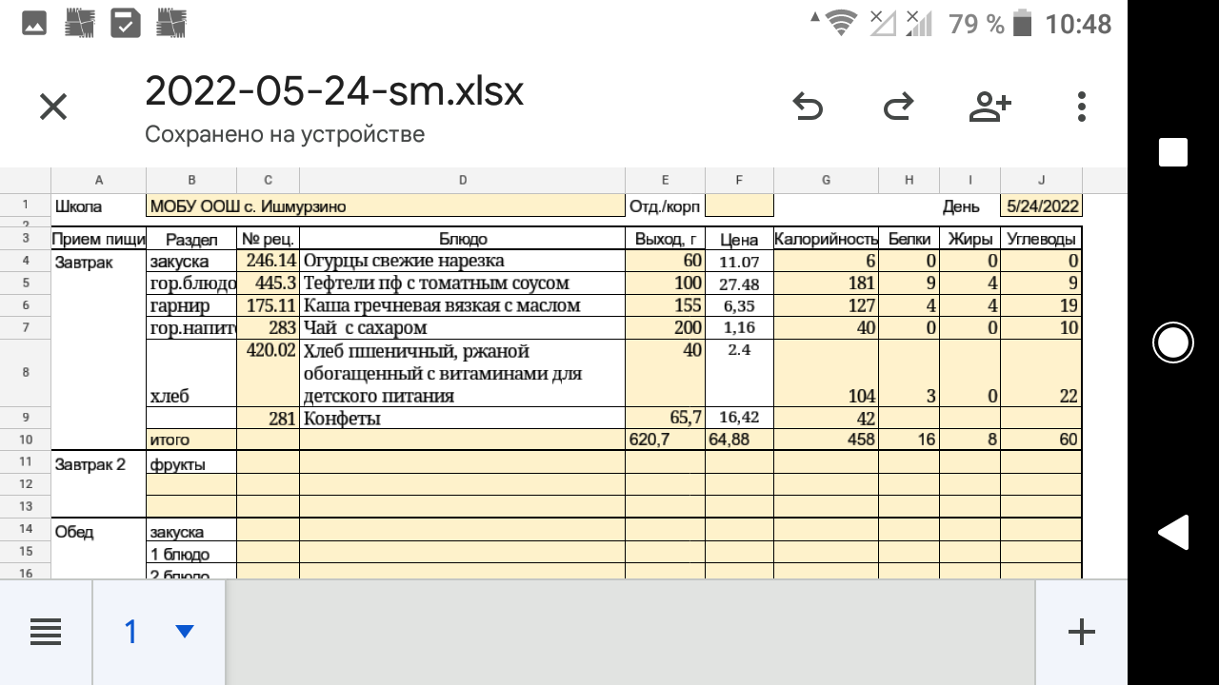1219x685 pixels.
Task: Select the date cell 5/24/2022
Action: point(1040,206)
